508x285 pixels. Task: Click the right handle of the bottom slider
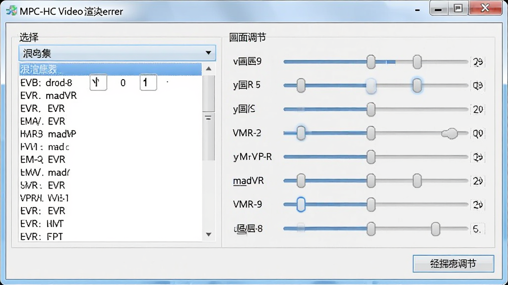click(436, 229)
